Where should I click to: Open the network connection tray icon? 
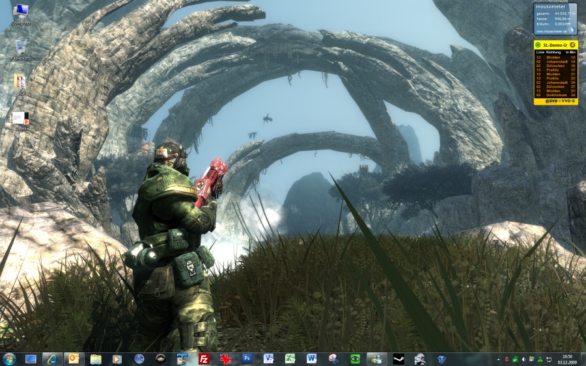549,359
